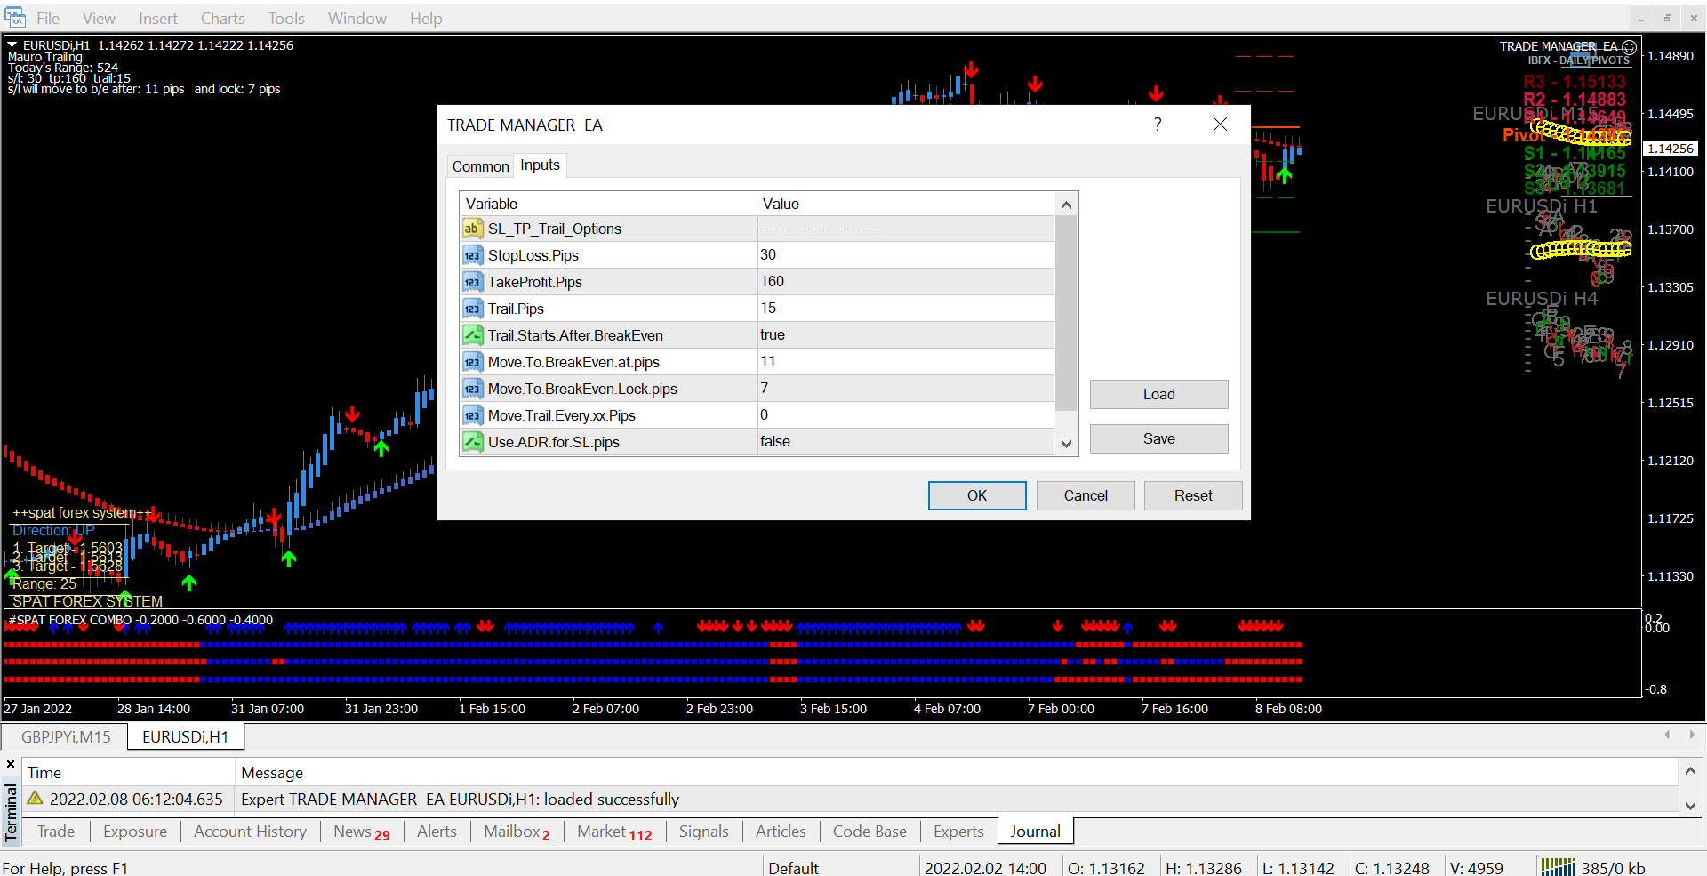This screenshot has width=1707, height=876.
Task: Click the Load button
Action: 1158,394
